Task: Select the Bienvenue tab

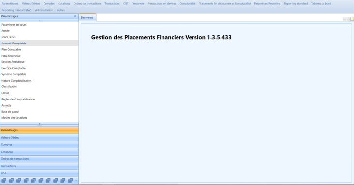Action: 87,17
